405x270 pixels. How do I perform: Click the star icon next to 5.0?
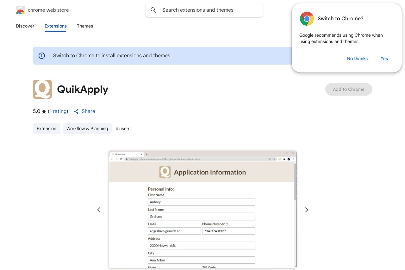[44, 111]
